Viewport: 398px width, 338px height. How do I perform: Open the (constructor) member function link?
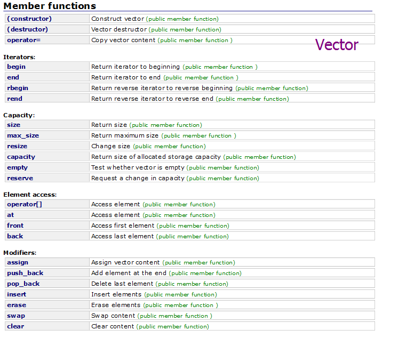pos(29,19)
